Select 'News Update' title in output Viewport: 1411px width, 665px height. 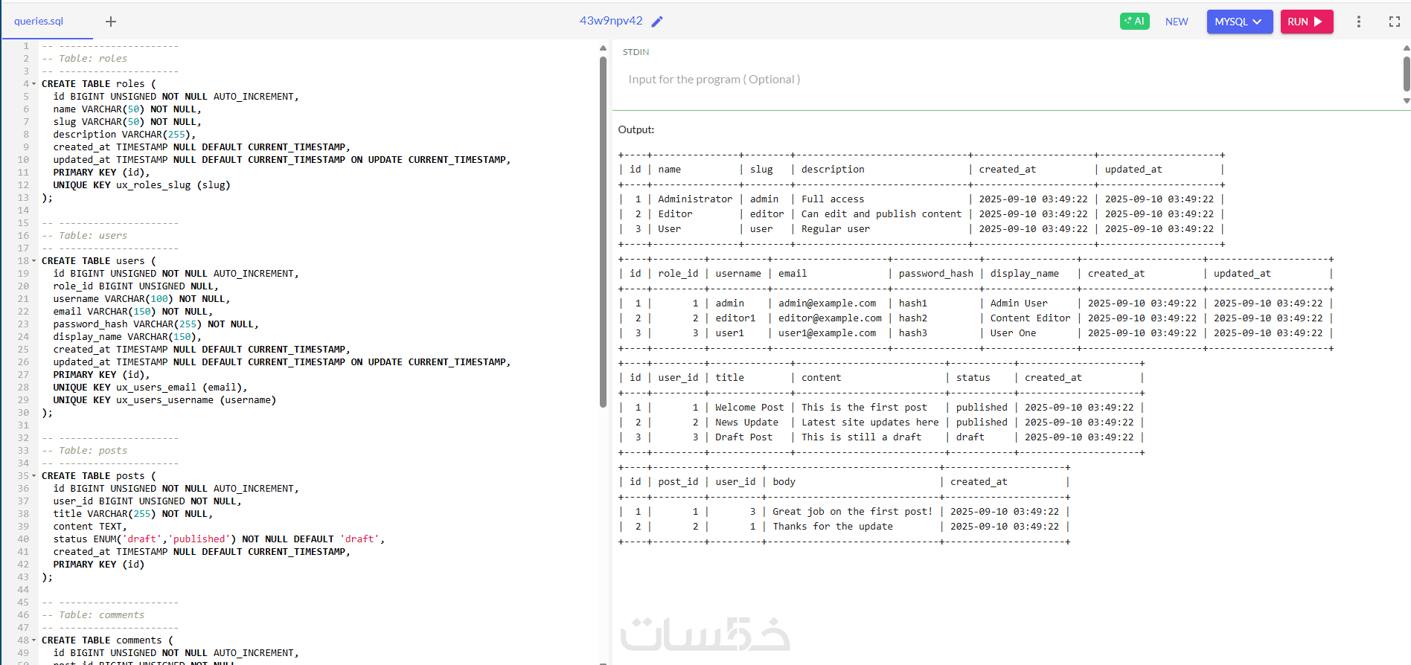click(746, 423)
